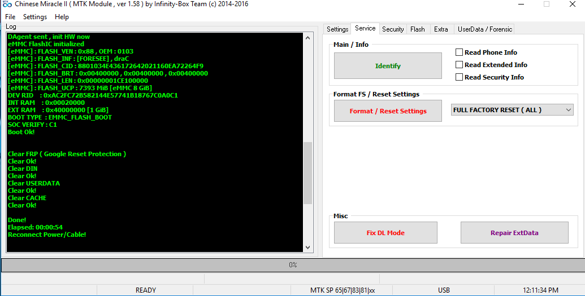
Task: Minimize the Chinese Miracle II window
Action: 521,4
